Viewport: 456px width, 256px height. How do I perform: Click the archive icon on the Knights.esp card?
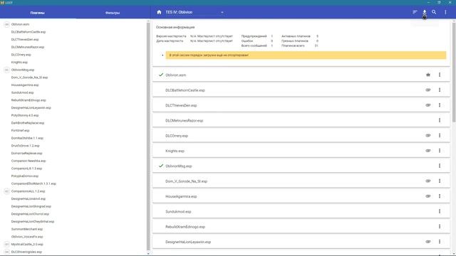pyautogui.click(x=428, y=151)
